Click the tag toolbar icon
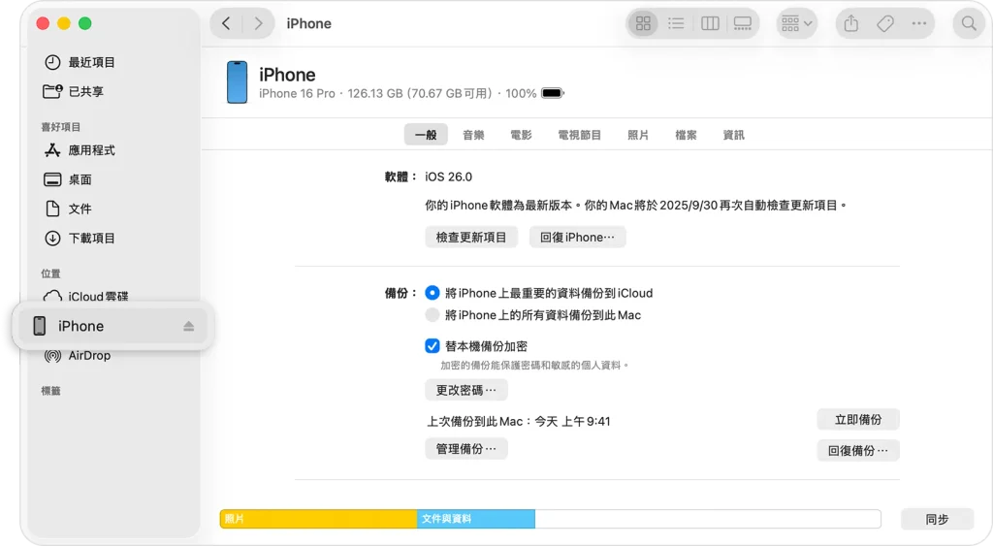Viewport: 993px width, 546px height. pos(885,23)
